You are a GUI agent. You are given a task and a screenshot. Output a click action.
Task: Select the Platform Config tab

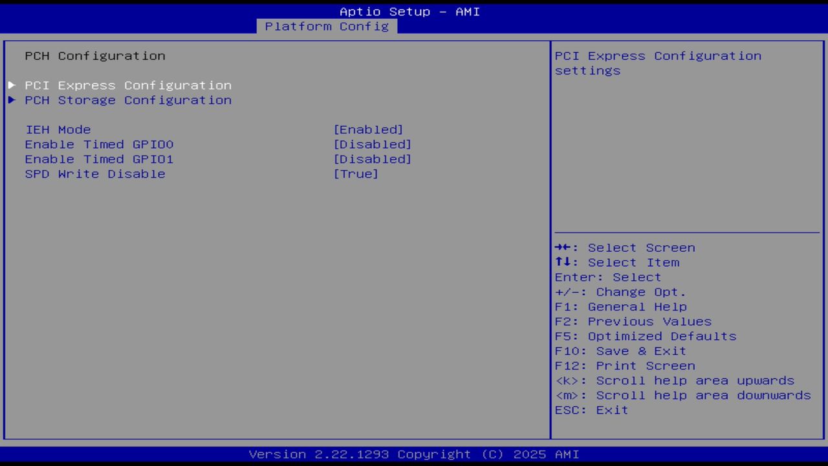[x=326, y=27]
